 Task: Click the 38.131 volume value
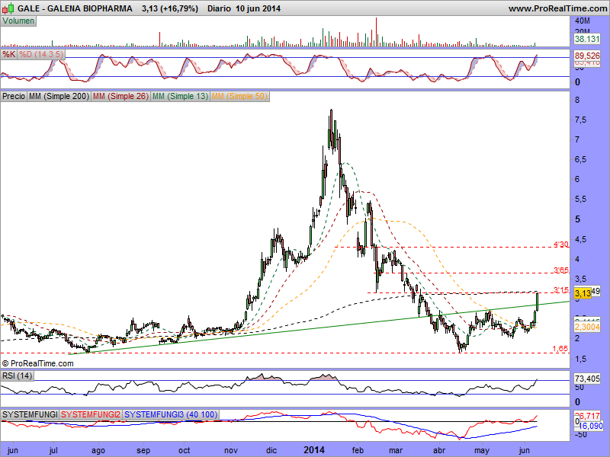click(587, 39)
